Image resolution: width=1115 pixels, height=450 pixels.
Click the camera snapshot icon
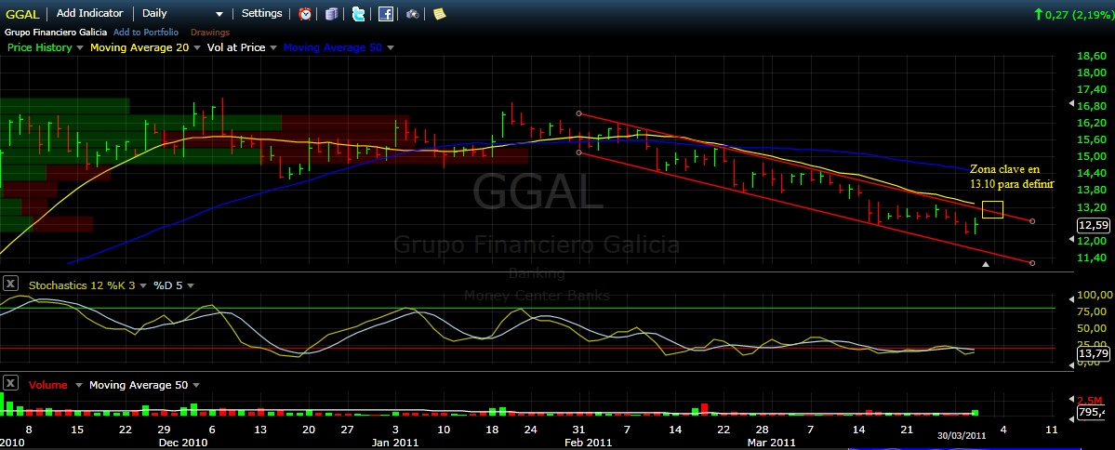(413, 14)
